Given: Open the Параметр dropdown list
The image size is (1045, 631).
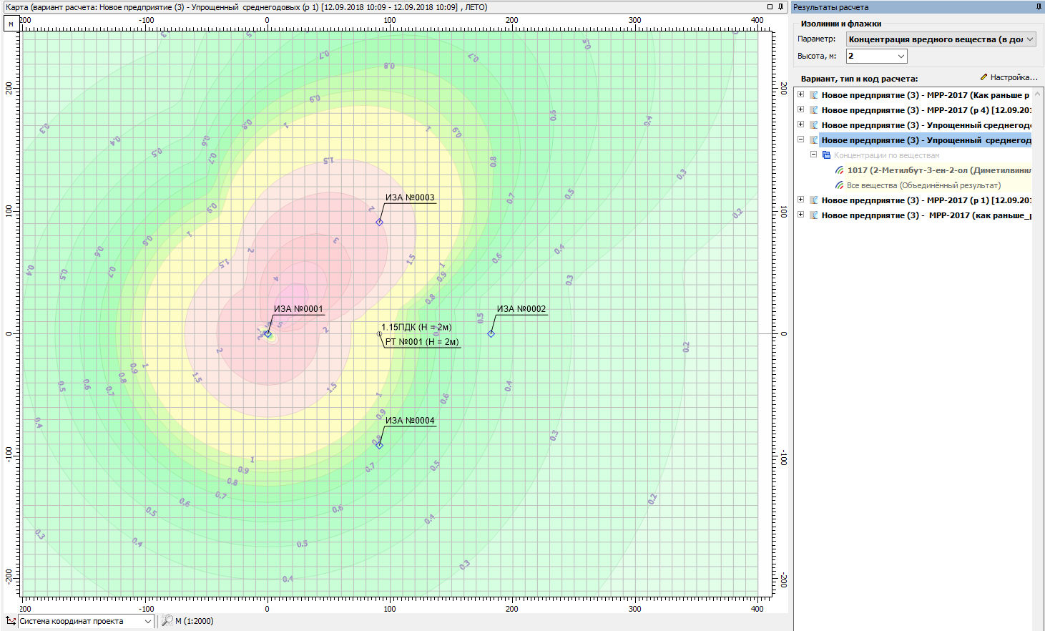Looking at the screenshot, I should (x=1030, y=39).
